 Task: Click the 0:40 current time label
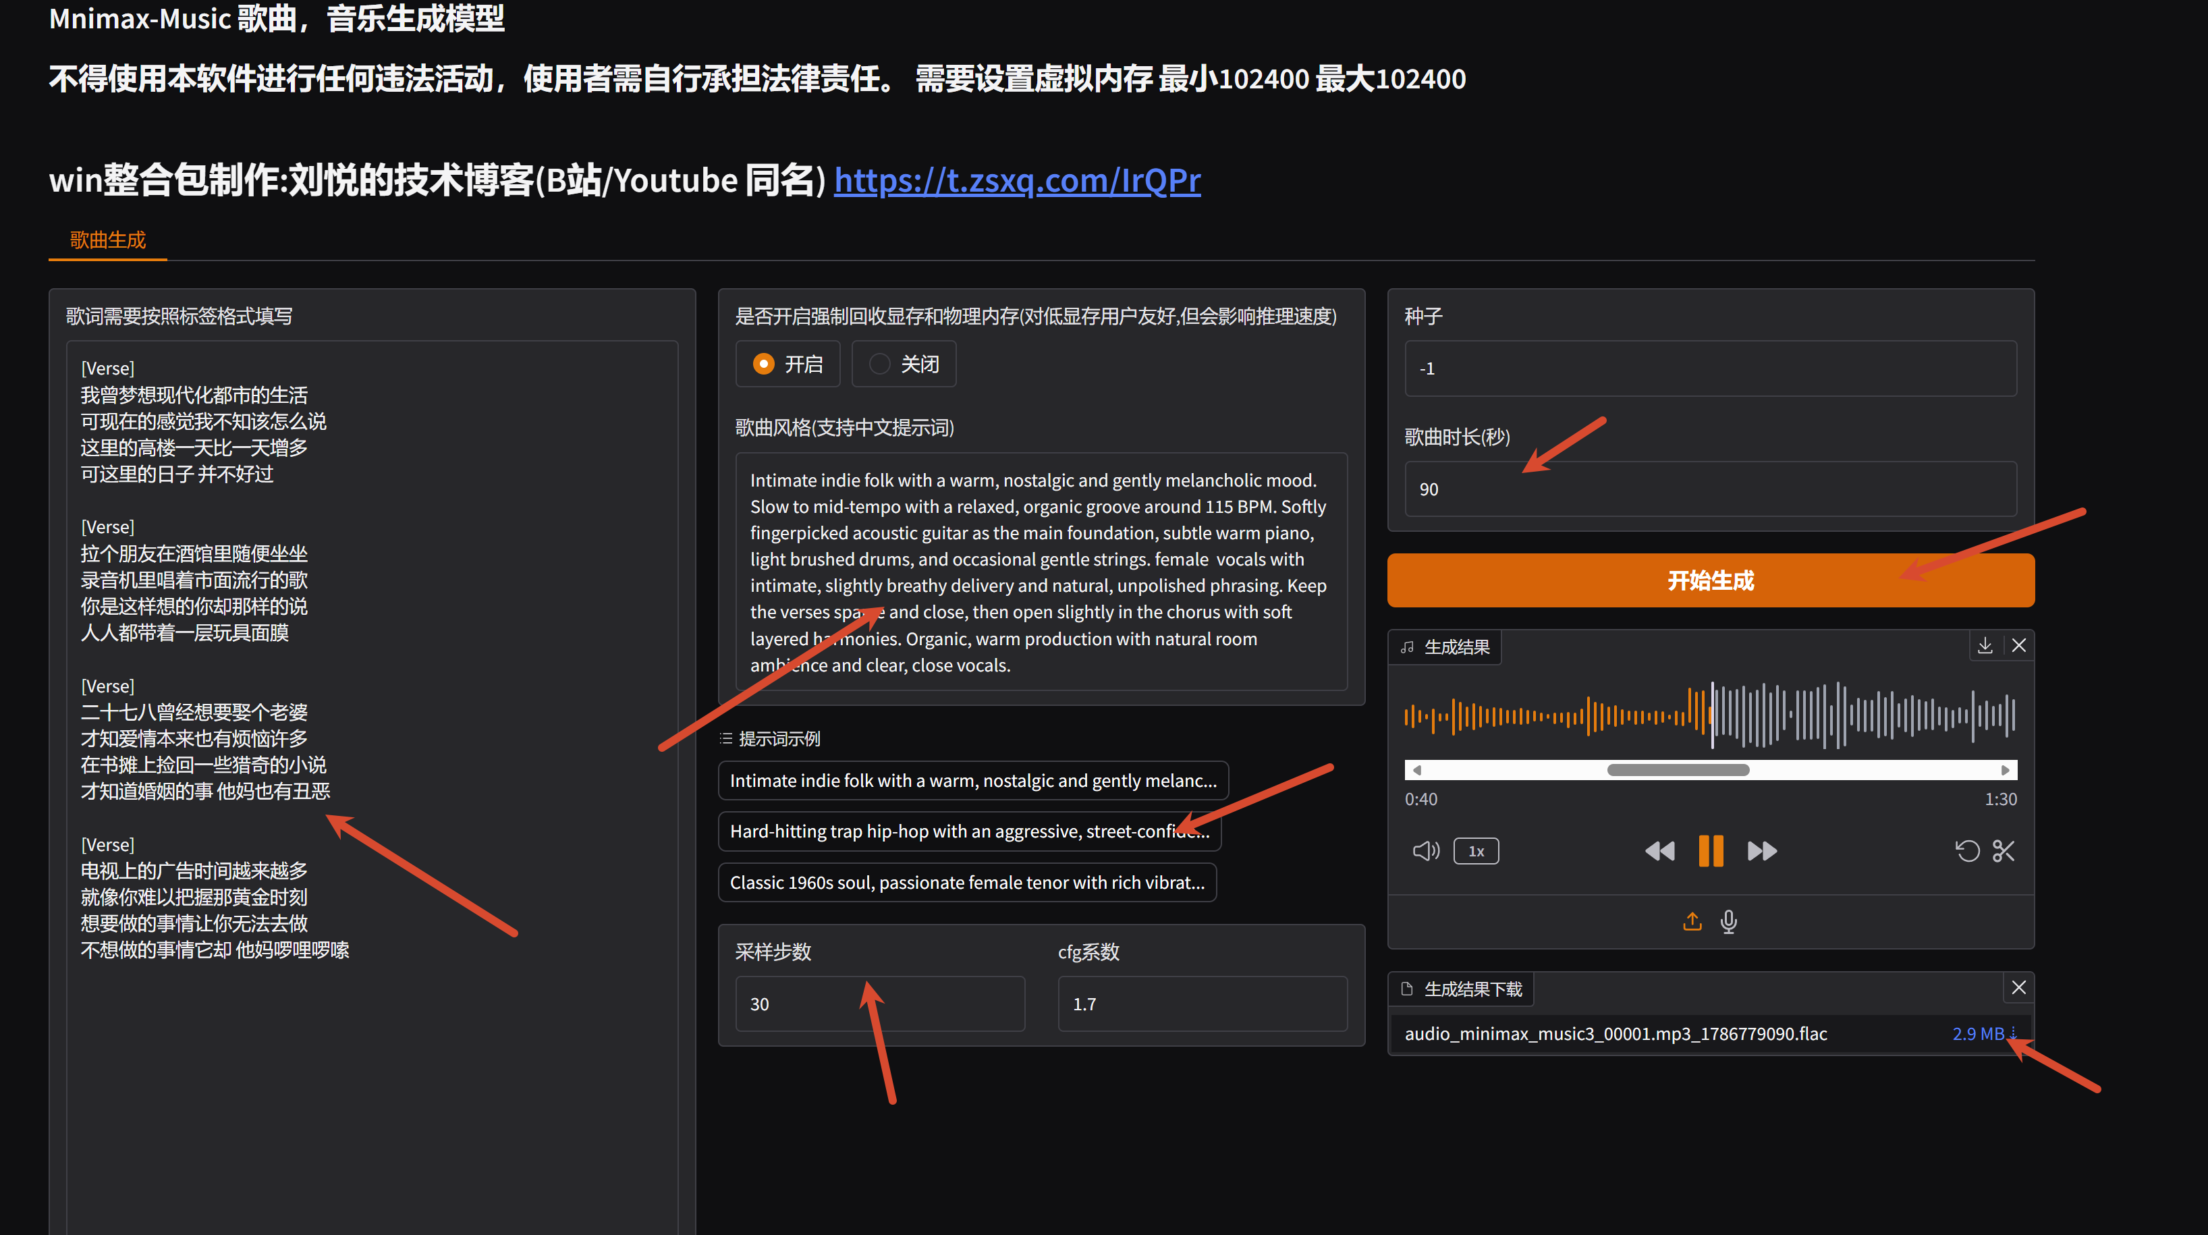(x=1420, y=800)
